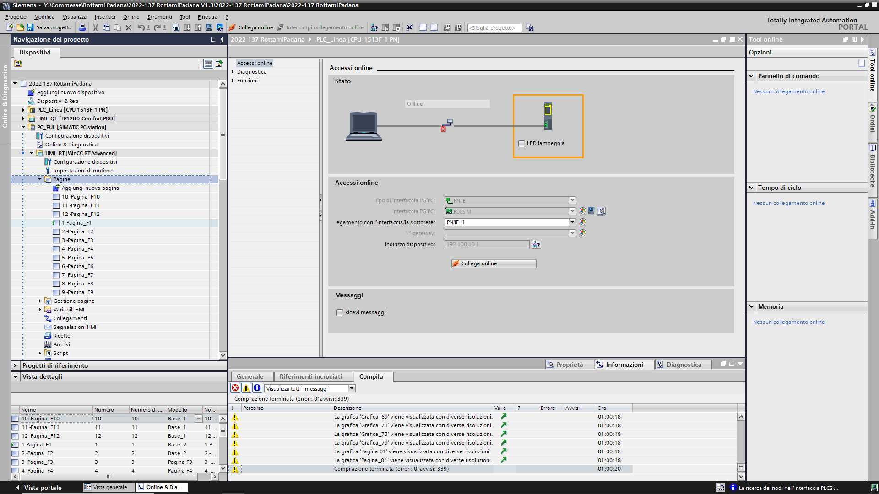This screenshot has width=879, height=494.
Task: Collapse Tempo di ciclo section
Action: pos(751,188)
